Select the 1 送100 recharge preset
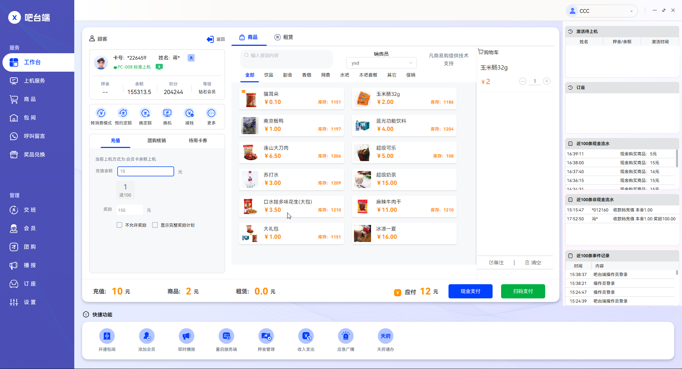The height and width of the screenshot is (369, 682). pyautogui.click(x=125, y=190)
